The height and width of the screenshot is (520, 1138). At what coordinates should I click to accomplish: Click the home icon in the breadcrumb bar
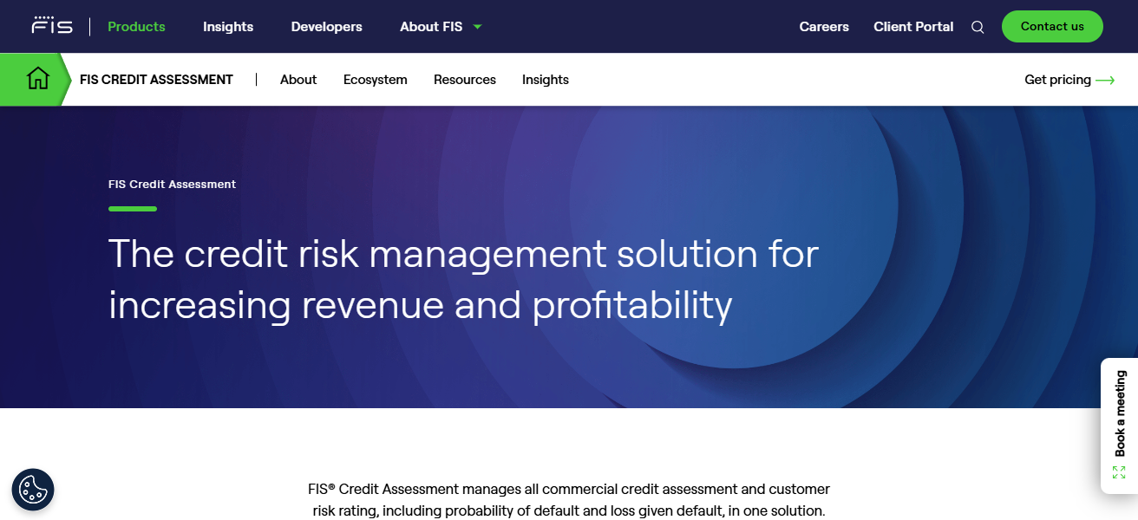click(36, 79)
